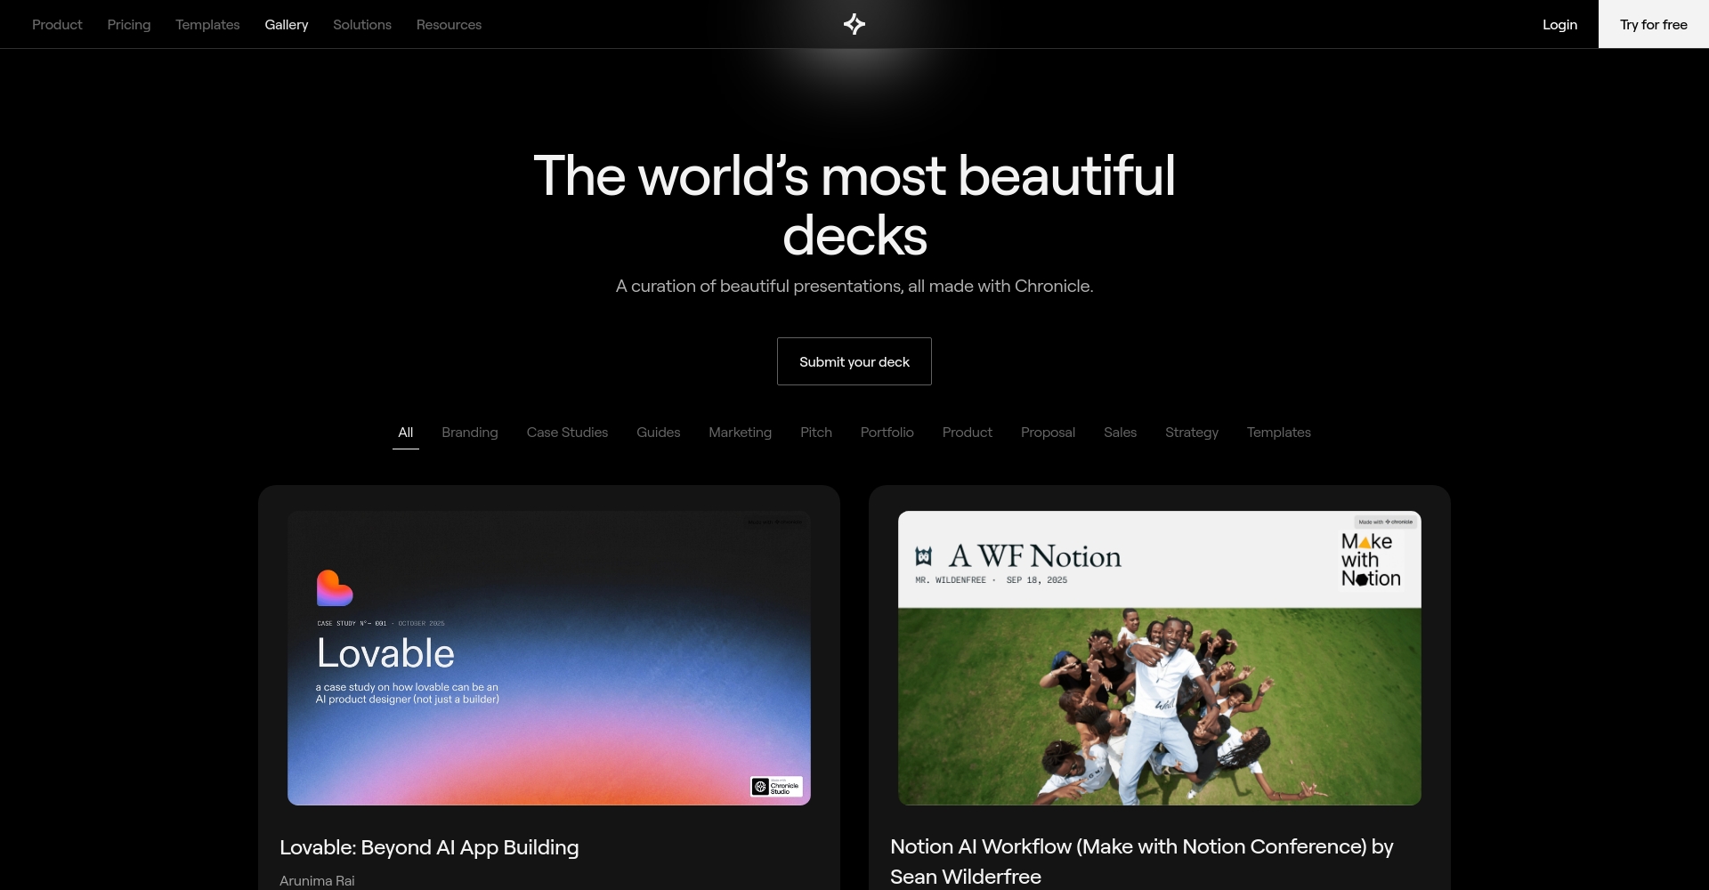Click the WF Notion emblem icon

tap(924, 557)
